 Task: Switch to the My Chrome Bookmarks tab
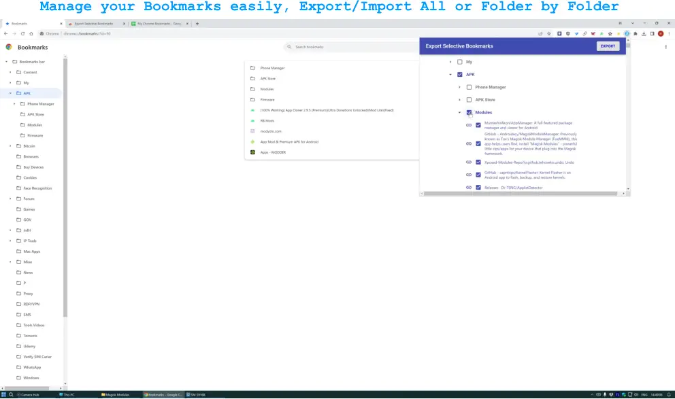coord(158,22)
